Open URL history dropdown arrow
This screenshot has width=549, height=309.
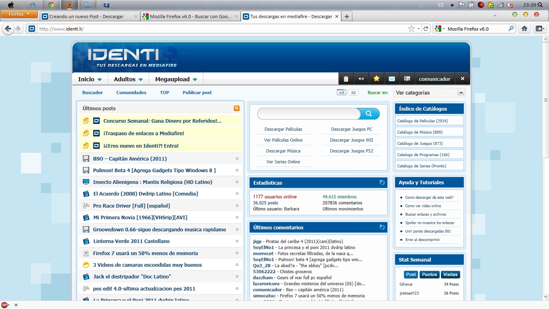pyautogui.click(x=419, y=29)
